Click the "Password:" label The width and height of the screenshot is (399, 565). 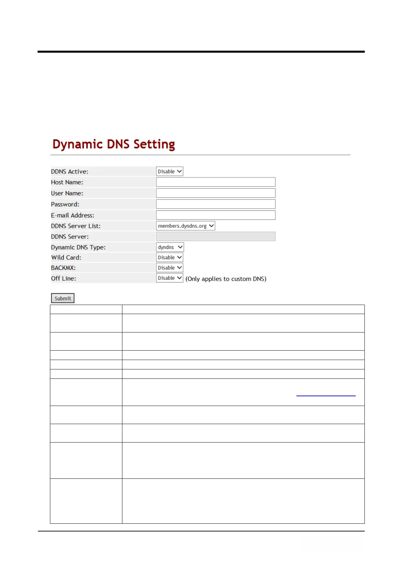pyautogui.click(x=65, y=204)
